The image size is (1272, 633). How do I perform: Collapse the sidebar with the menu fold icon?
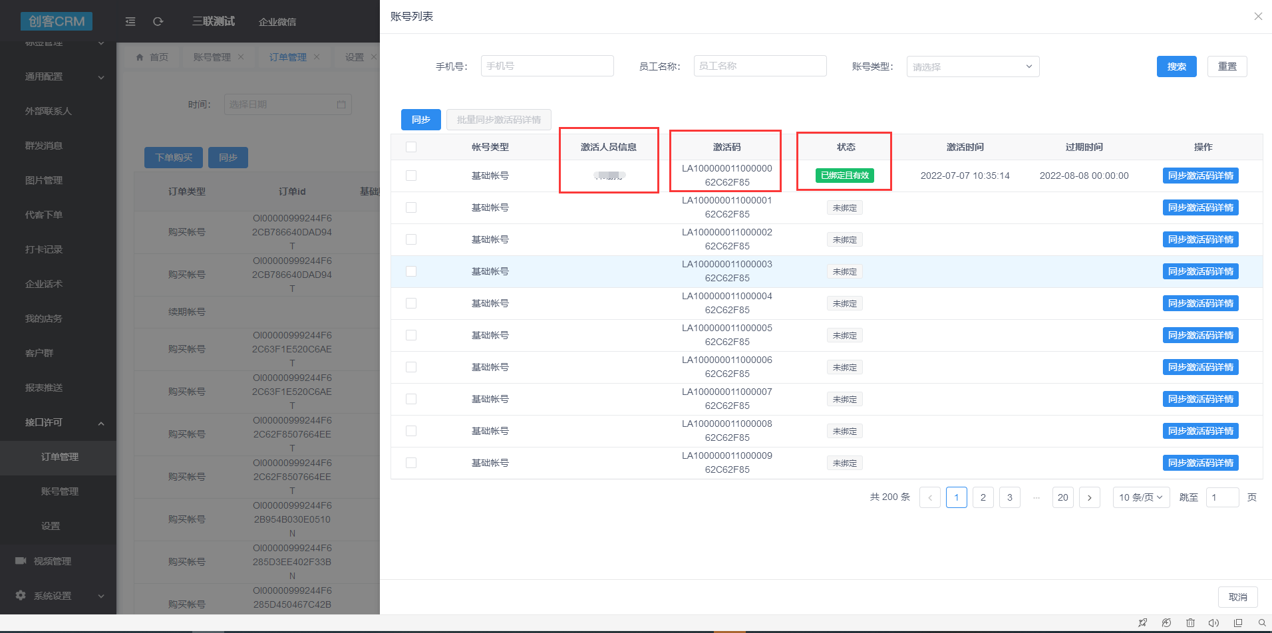130,21
